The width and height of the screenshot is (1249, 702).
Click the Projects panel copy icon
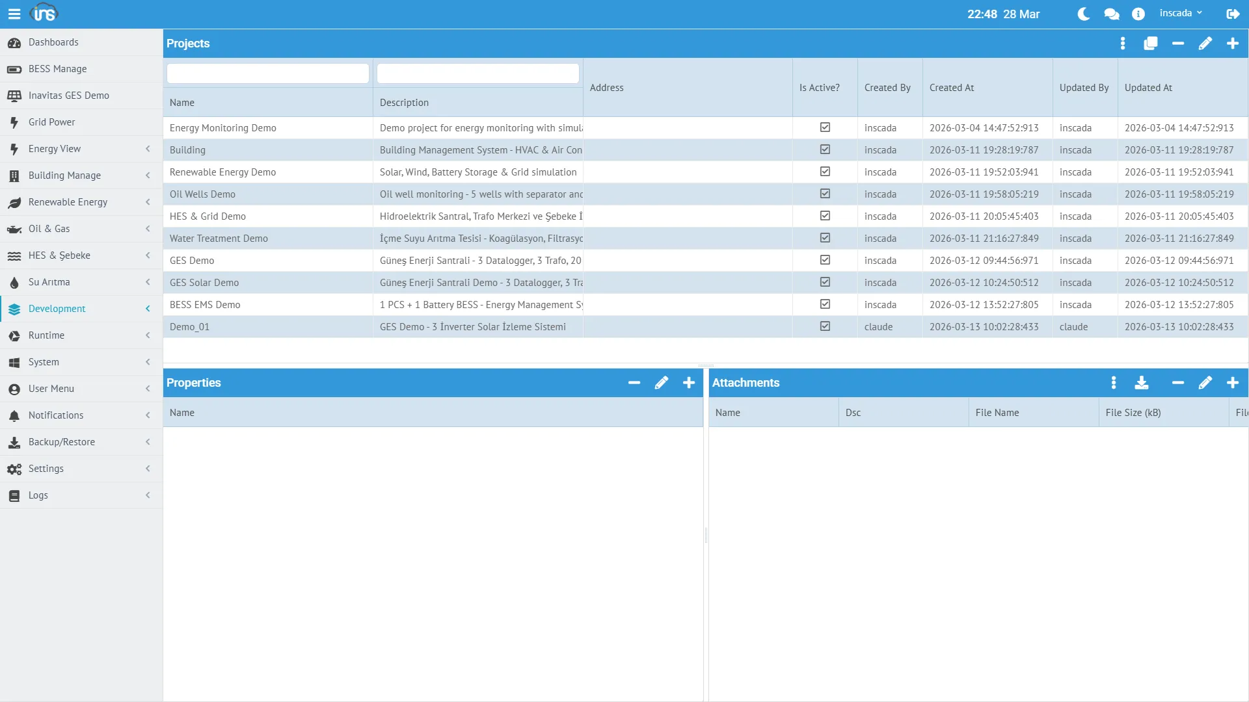click(x=1151, y=44)
